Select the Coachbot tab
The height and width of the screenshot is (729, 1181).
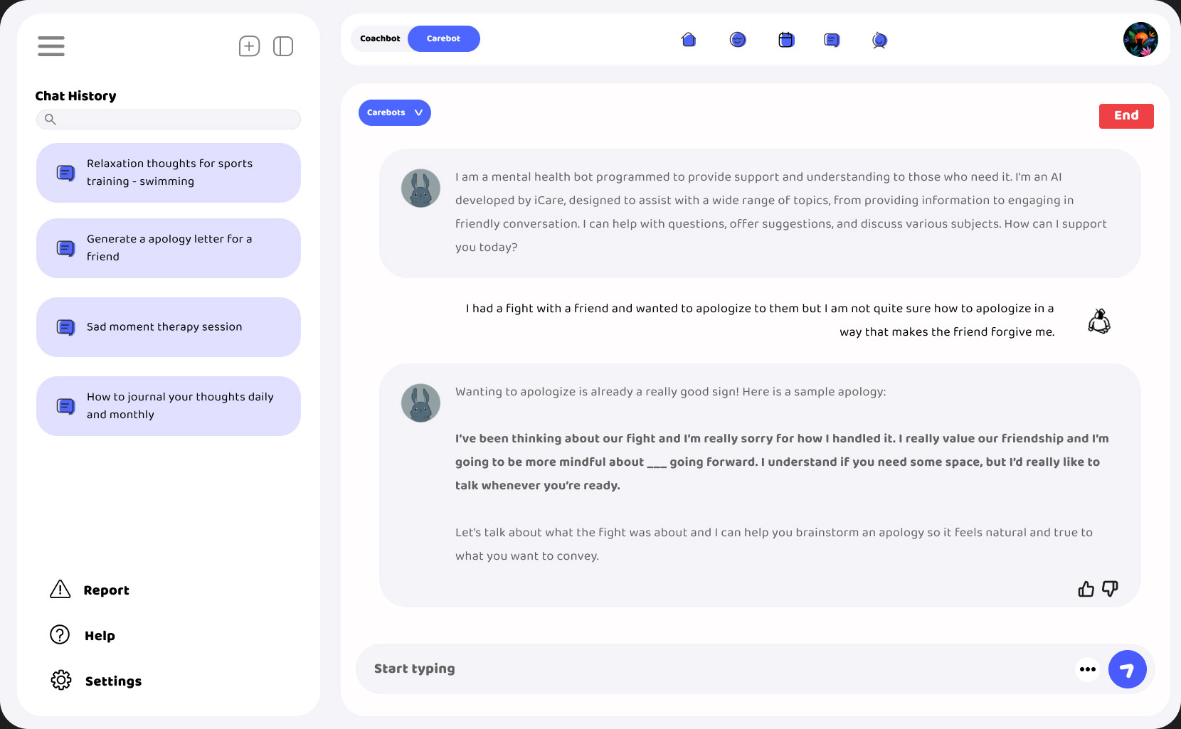tap(381, 38)
